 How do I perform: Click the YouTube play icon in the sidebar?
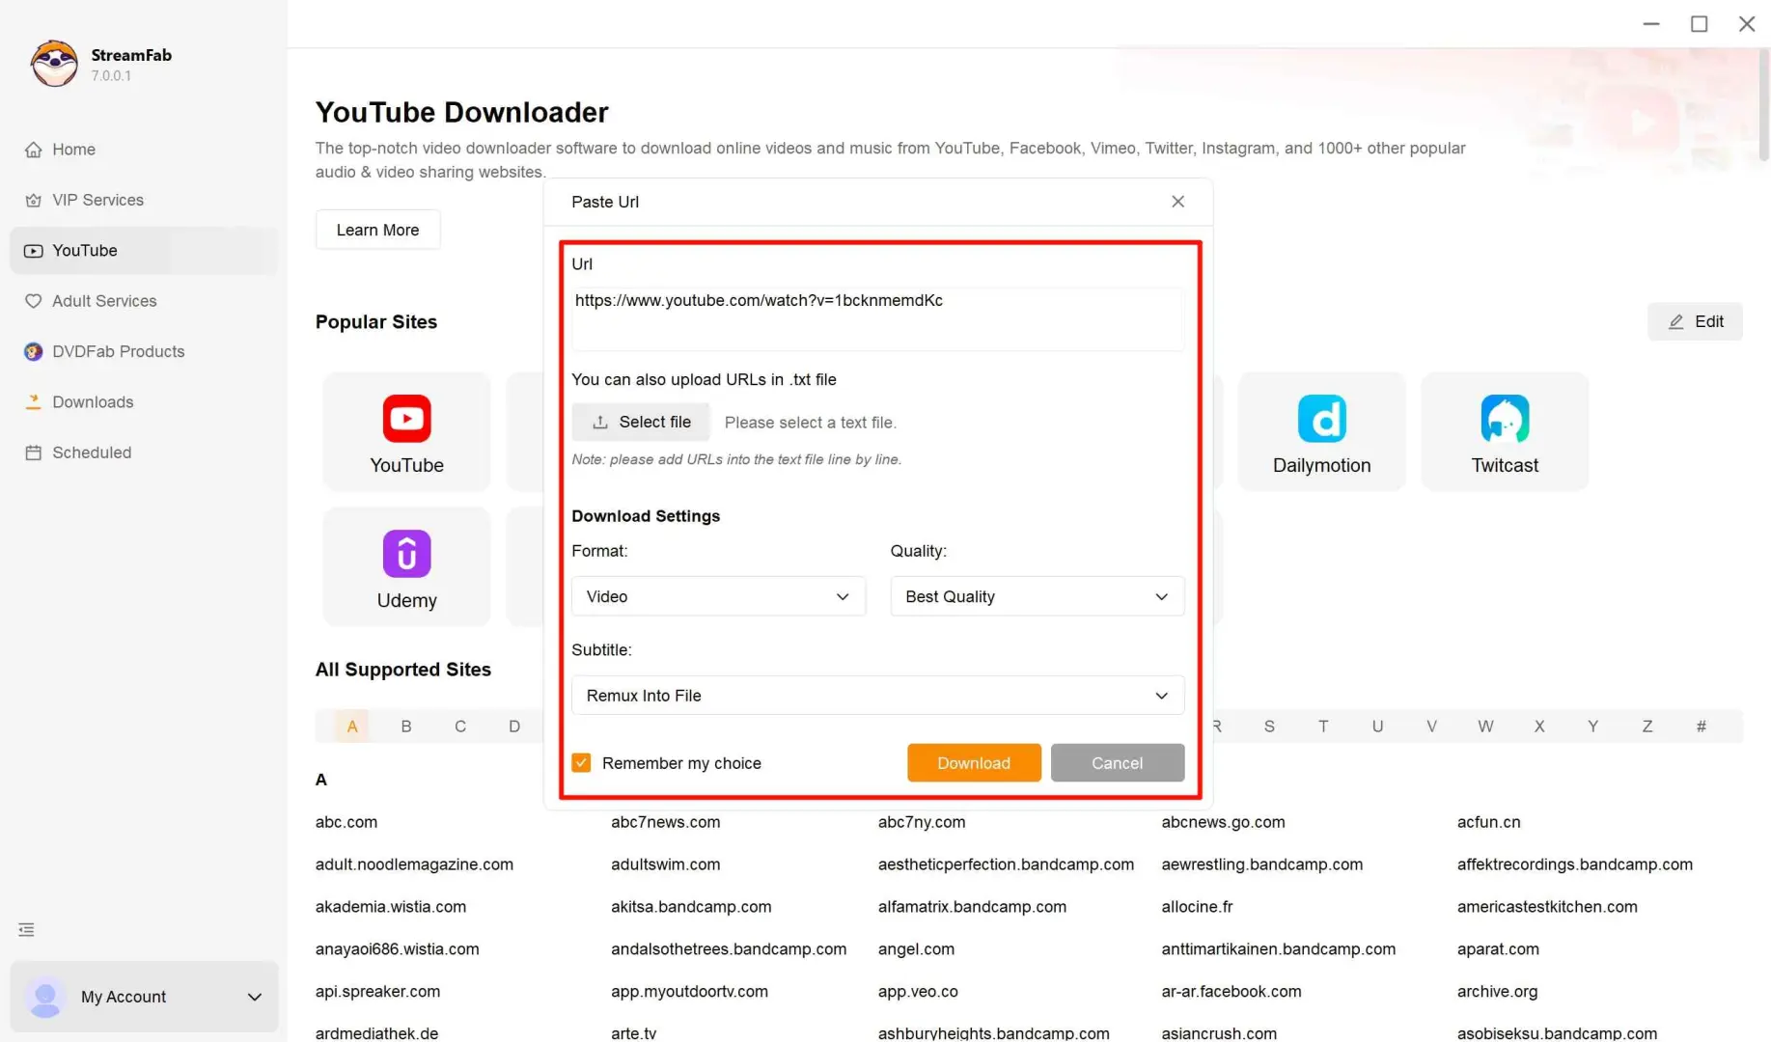pyautogui.click(x=34, y=251)
